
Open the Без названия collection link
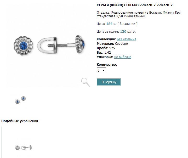(127, 39)
